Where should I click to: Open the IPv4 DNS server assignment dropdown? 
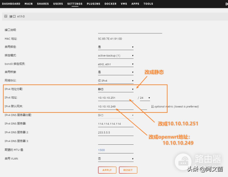click(x=116, y=115)
